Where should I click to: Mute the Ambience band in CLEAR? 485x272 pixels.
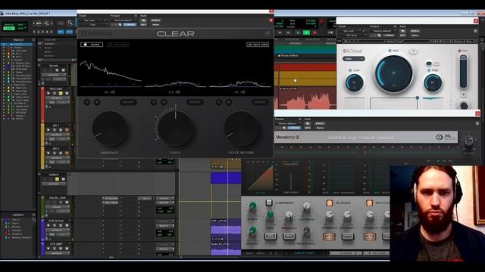point(97,102)
